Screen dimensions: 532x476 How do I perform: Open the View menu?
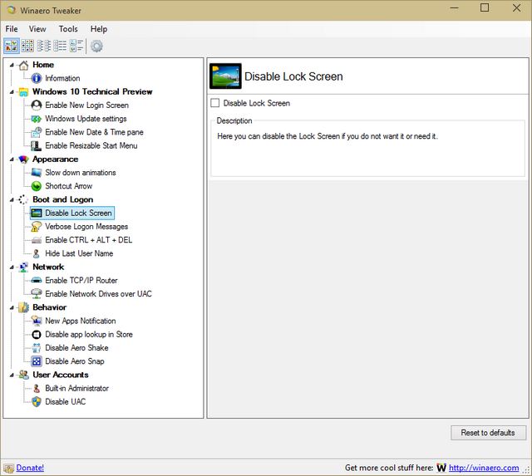[37, 29]
